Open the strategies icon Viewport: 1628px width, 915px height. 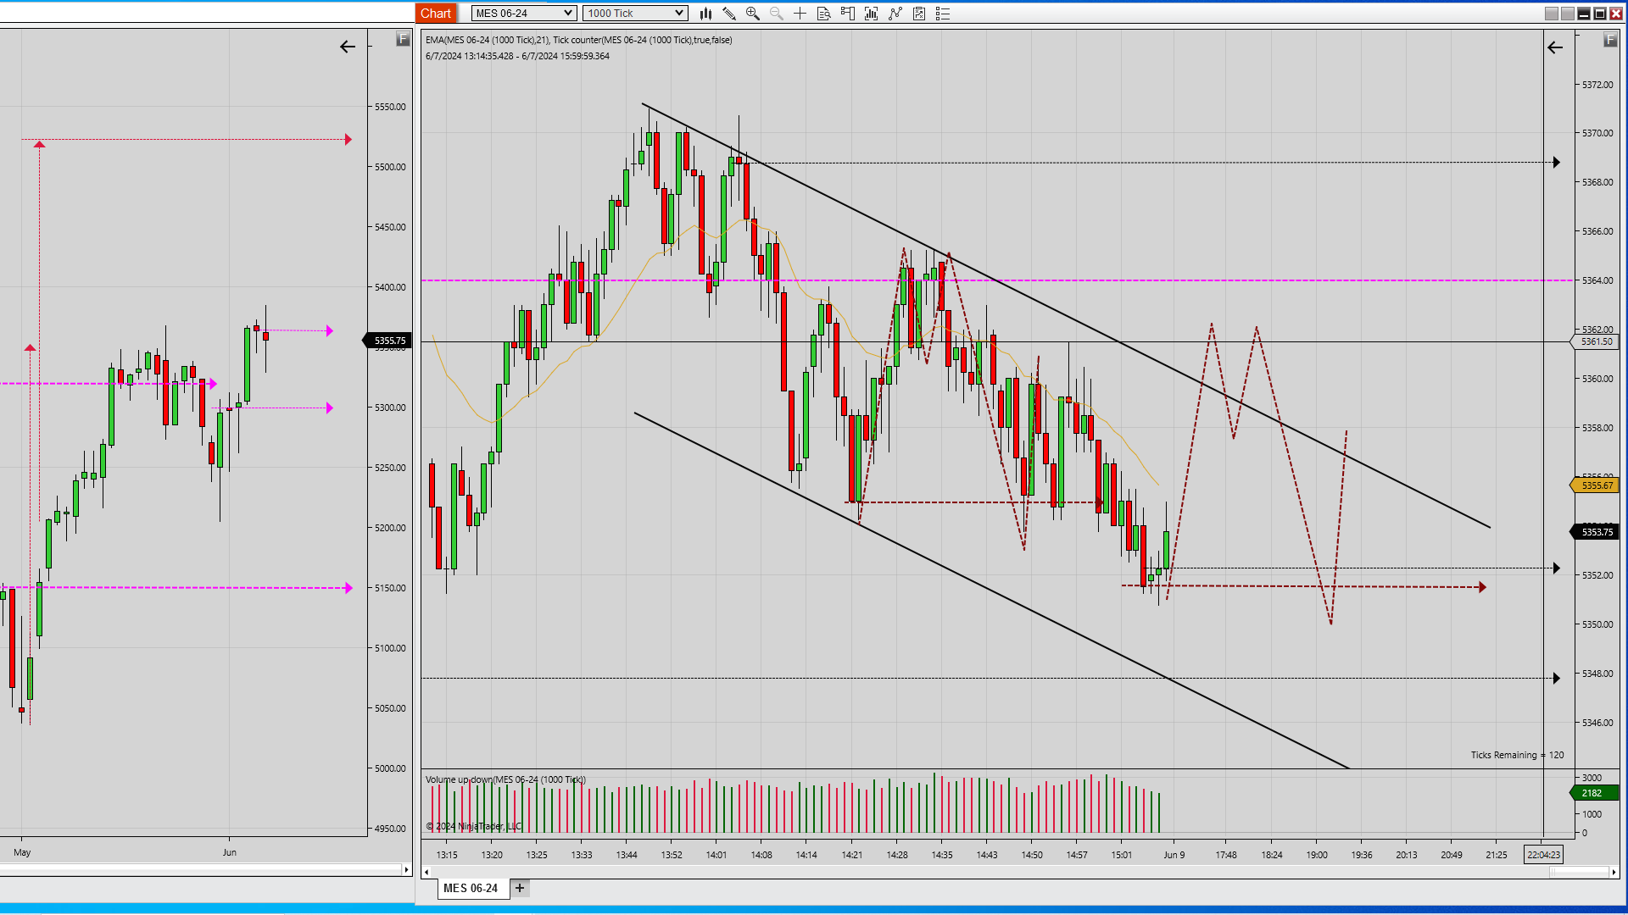coord(895,14)
